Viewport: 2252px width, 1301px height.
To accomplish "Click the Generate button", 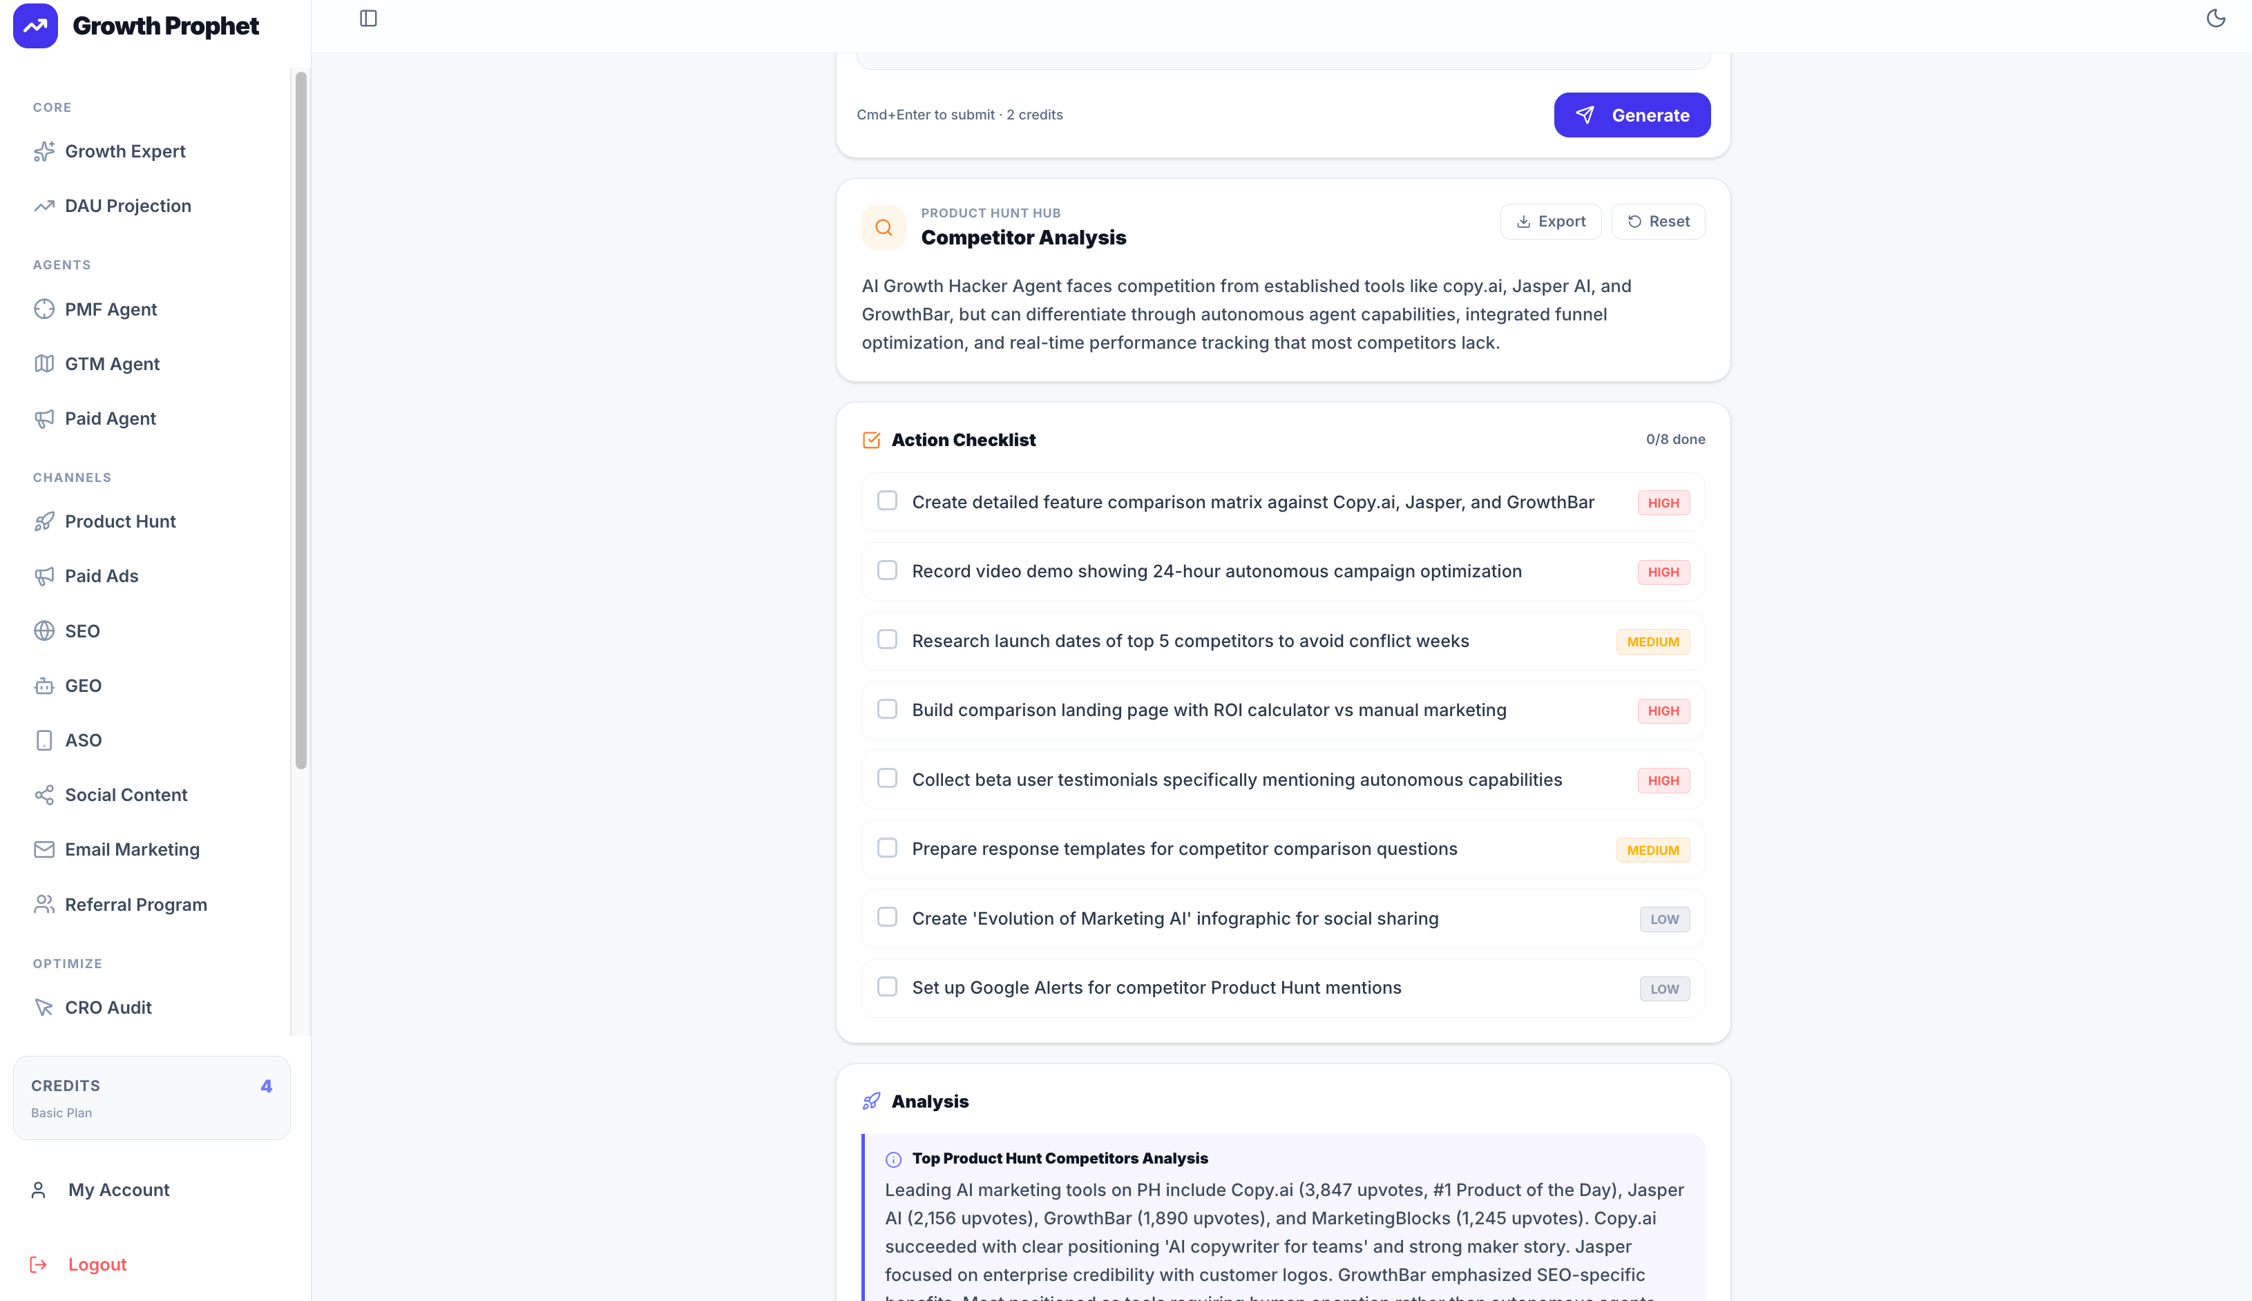I will click(1632, 115).
